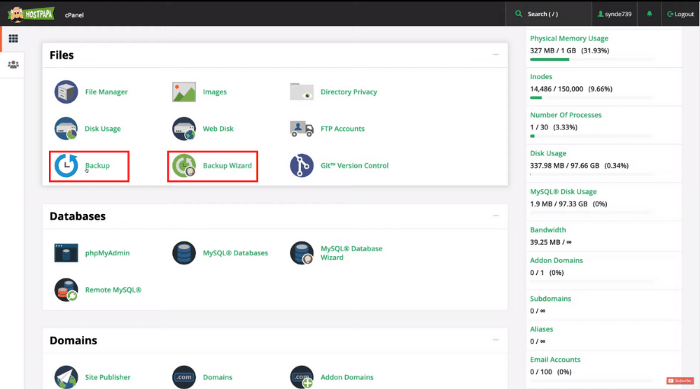Open the MySQL Databases icon
Viewport: 700px width, 389px height.
(184, 253)
